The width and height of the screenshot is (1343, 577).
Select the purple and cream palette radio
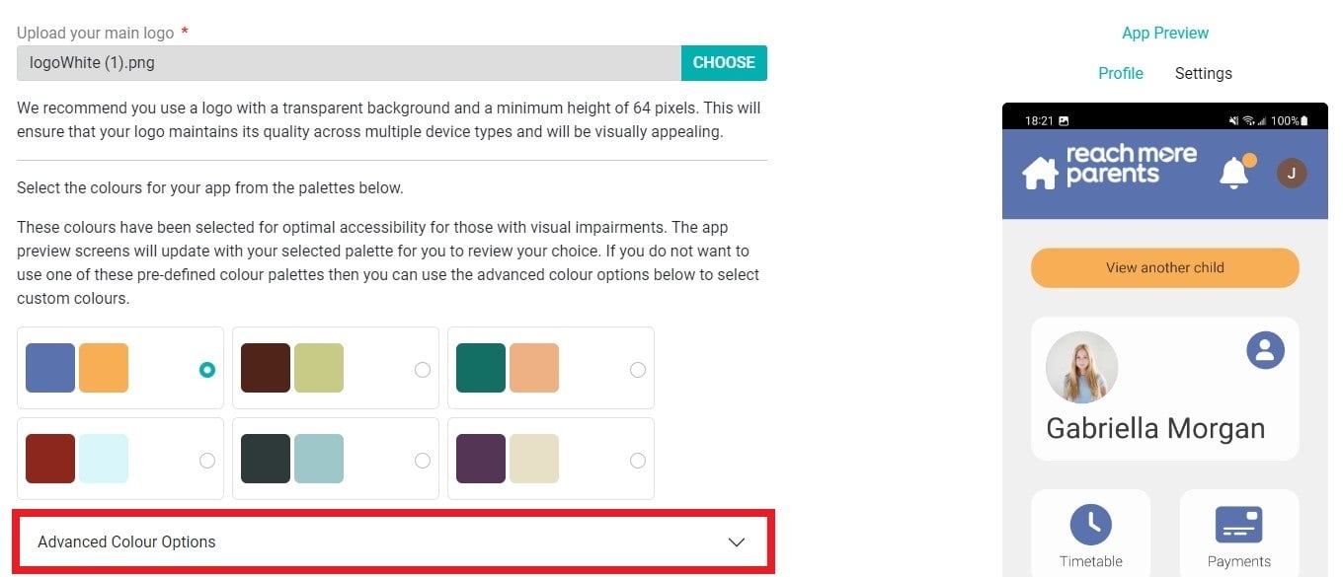tap(638, 461)
